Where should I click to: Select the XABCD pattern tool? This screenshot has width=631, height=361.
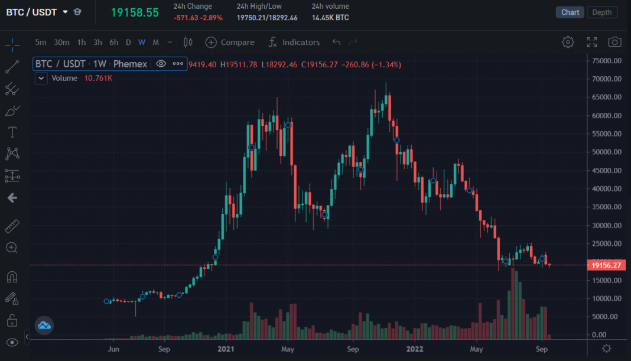12,154
